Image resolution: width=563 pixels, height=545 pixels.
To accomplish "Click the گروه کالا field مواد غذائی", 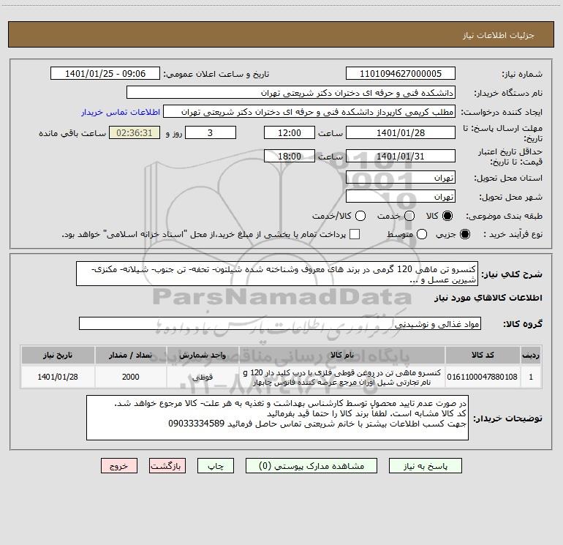I will 280,323.
